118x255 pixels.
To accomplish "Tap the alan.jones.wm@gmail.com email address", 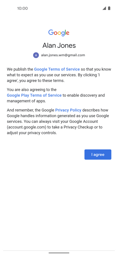I will click(x=63, y=55).
